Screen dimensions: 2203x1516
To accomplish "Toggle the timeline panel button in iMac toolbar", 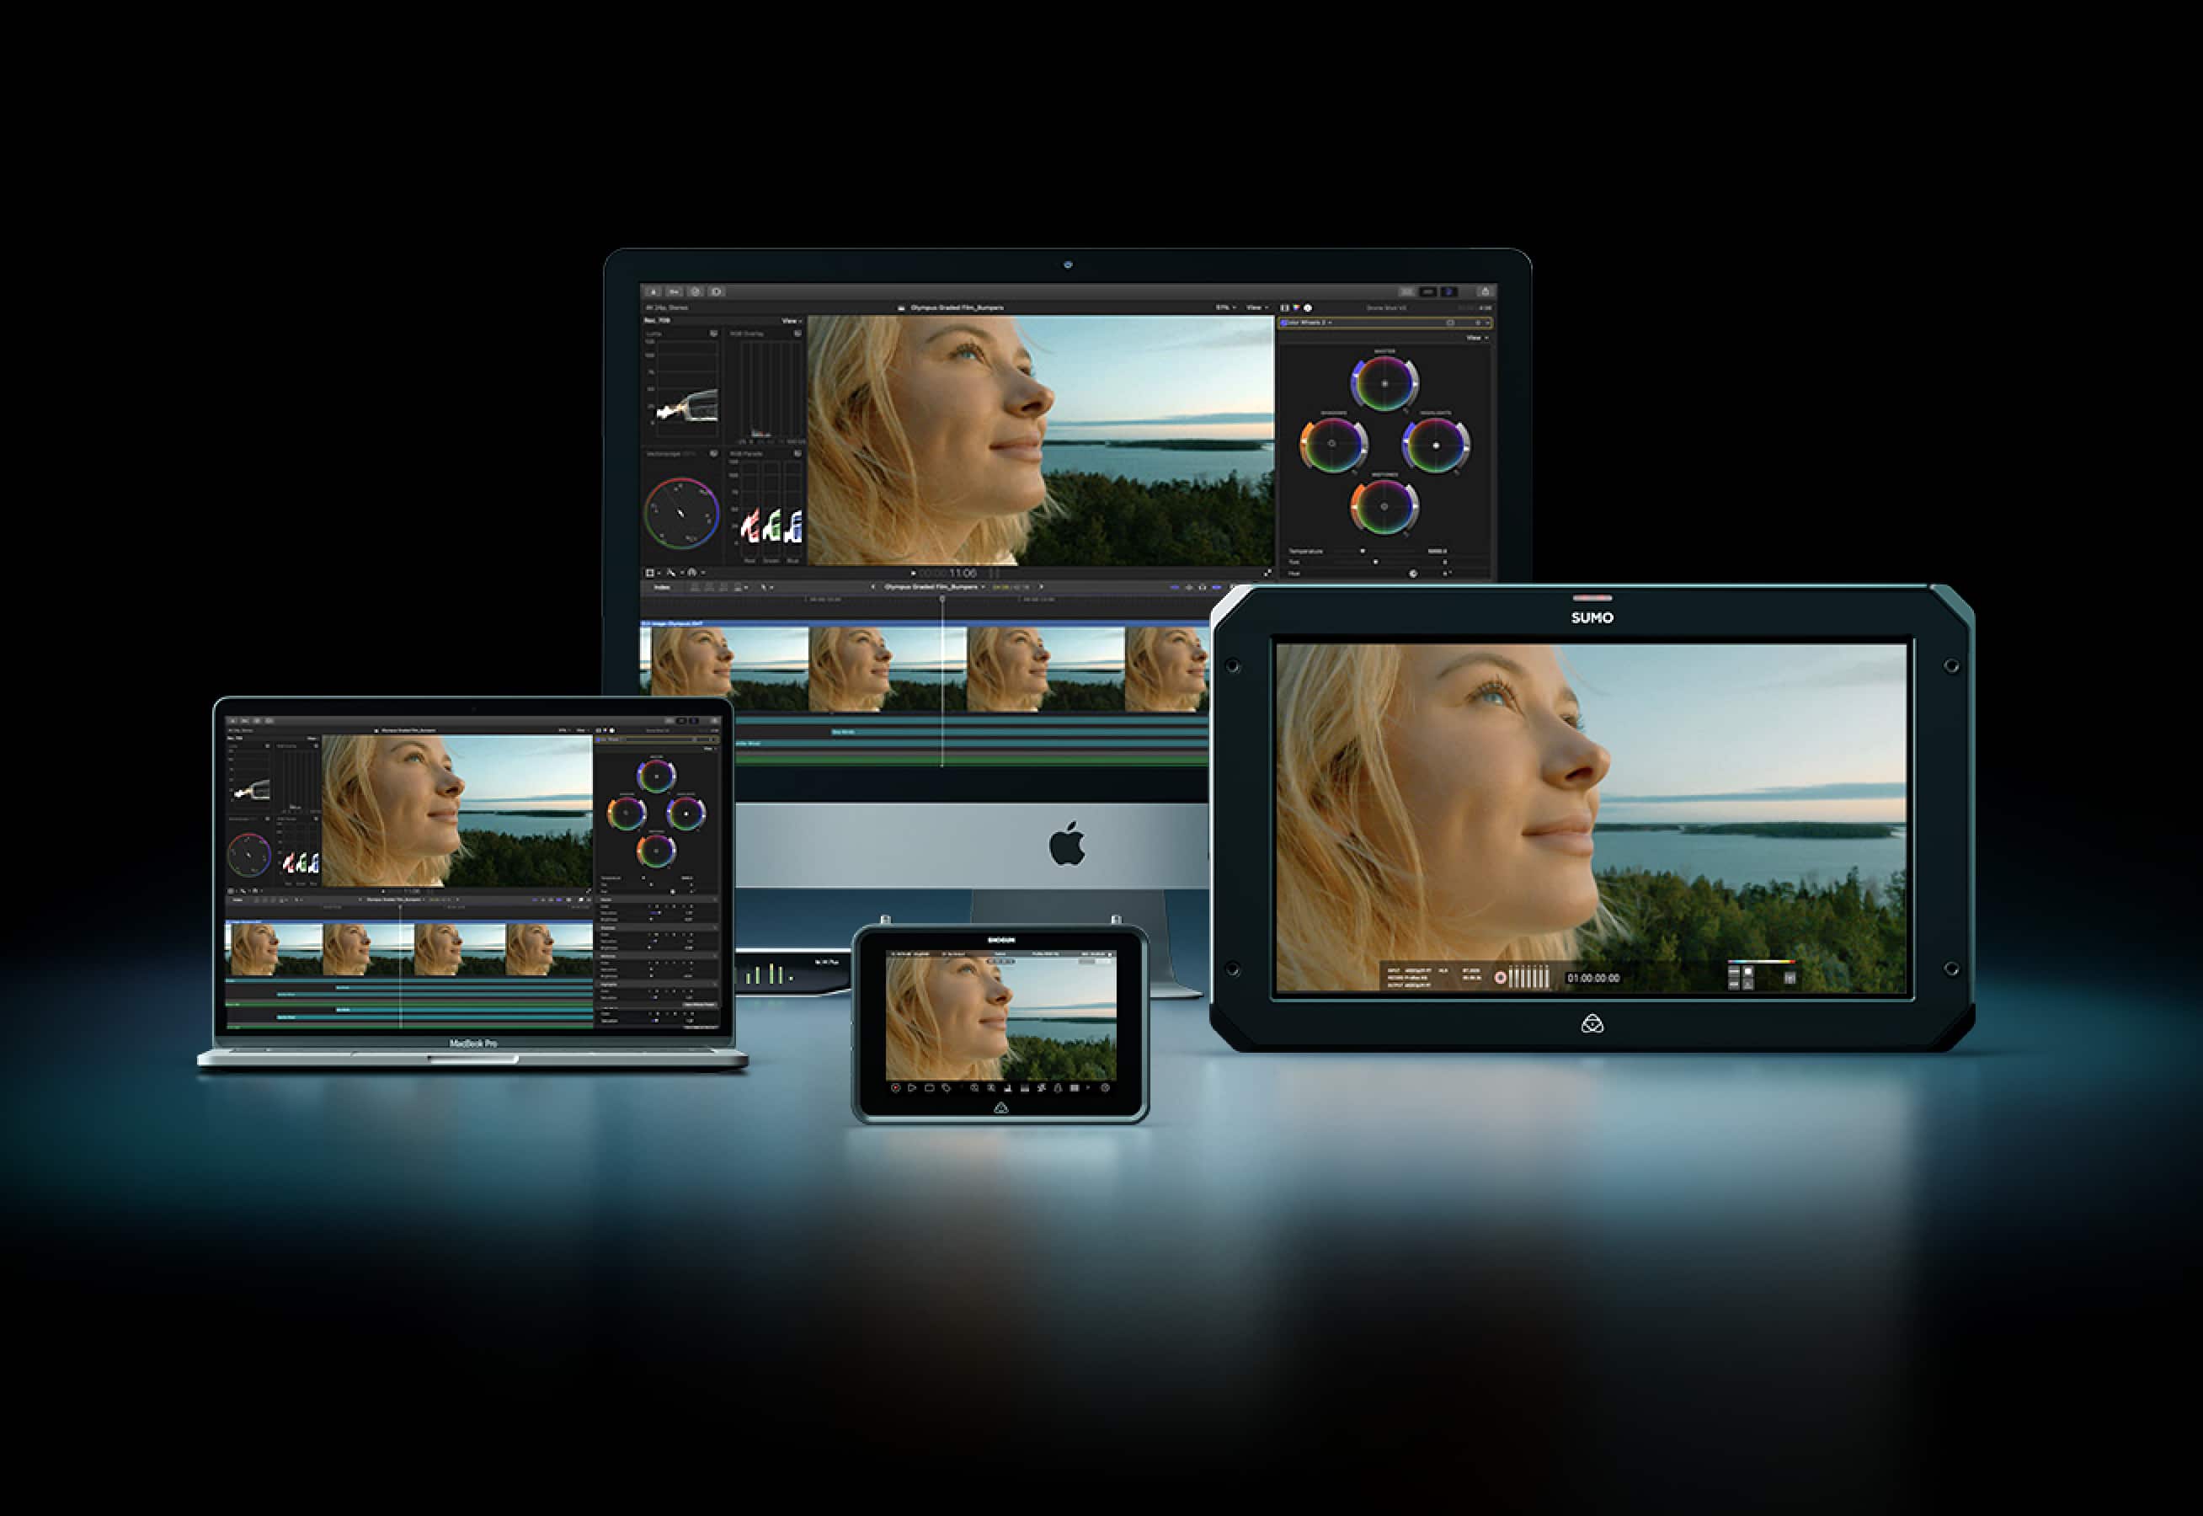I will click(1427, 291).
